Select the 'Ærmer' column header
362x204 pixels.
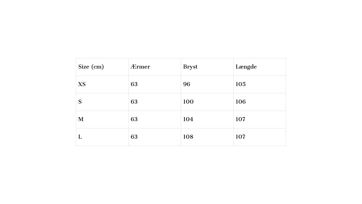pos(140,67)
